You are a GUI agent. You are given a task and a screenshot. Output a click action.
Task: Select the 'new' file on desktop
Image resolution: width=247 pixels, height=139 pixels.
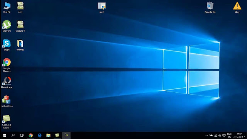point(20,7)
